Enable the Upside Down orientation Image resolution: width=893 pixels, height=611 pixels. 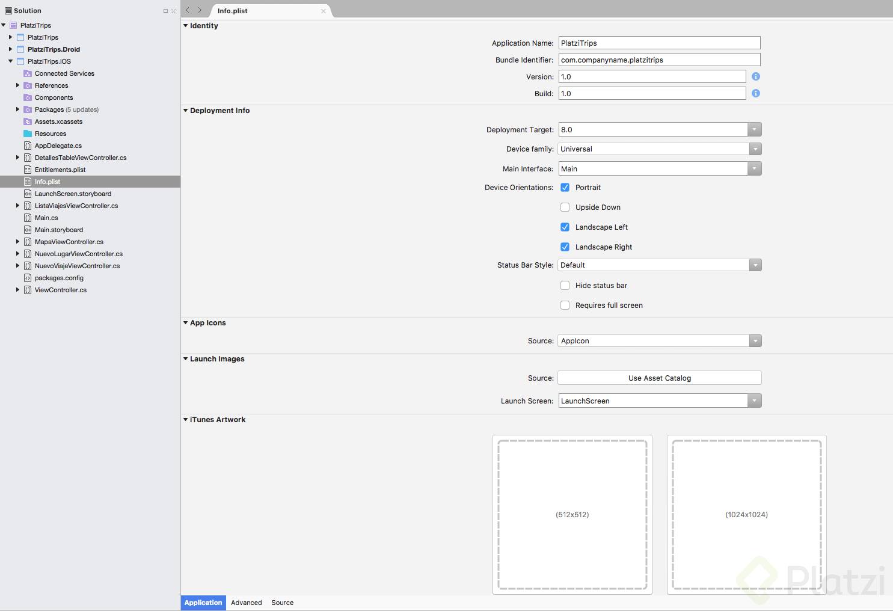pyautogui.click(x=565, y=207)
